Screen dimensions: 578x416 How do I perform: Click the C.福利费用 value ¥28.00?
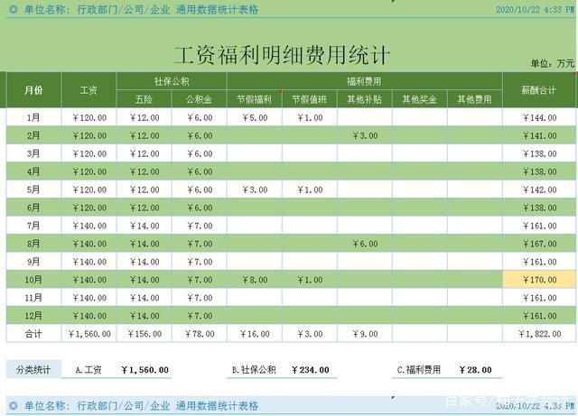point(475,370)
